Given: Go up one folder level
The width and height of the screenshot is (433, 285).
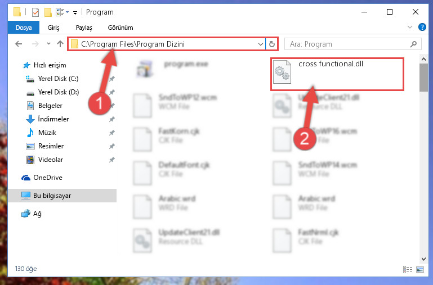Looking at the screenshot, I should pyautogui.click(x=60, y=44).
